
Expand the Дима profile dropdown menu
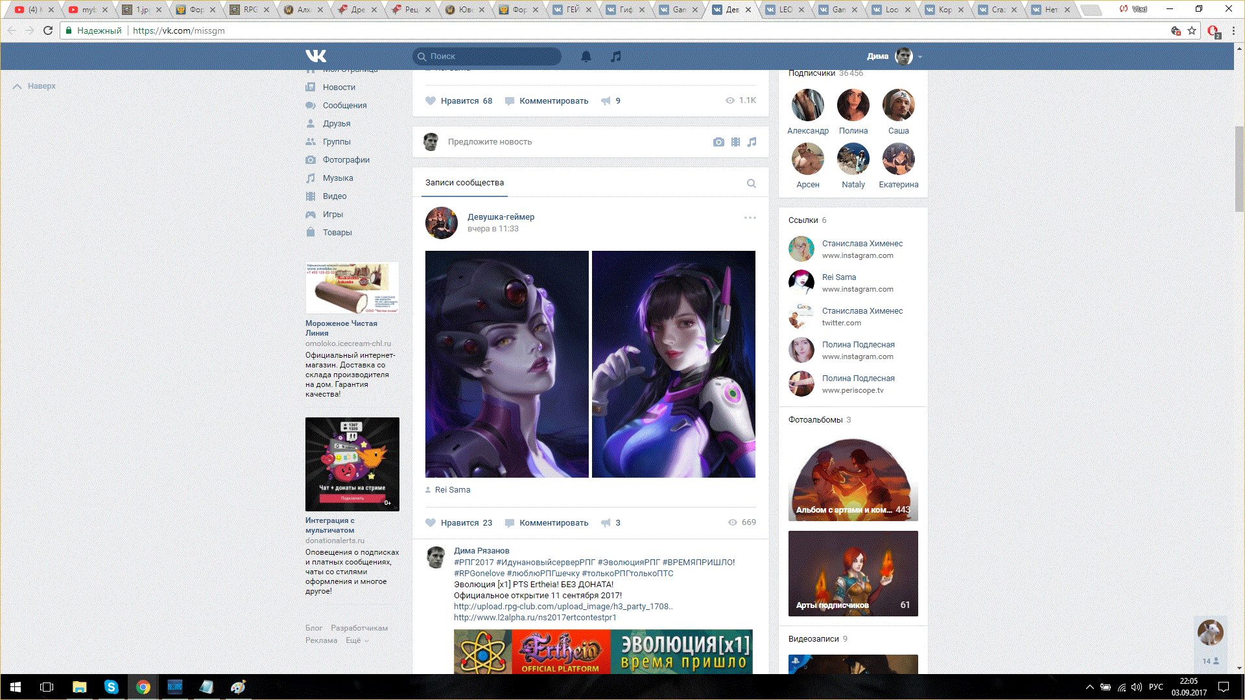(x=895, y=56)
